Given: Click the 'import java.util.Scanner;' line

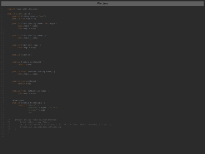Looking at the screenshot, I should (23, 9).
